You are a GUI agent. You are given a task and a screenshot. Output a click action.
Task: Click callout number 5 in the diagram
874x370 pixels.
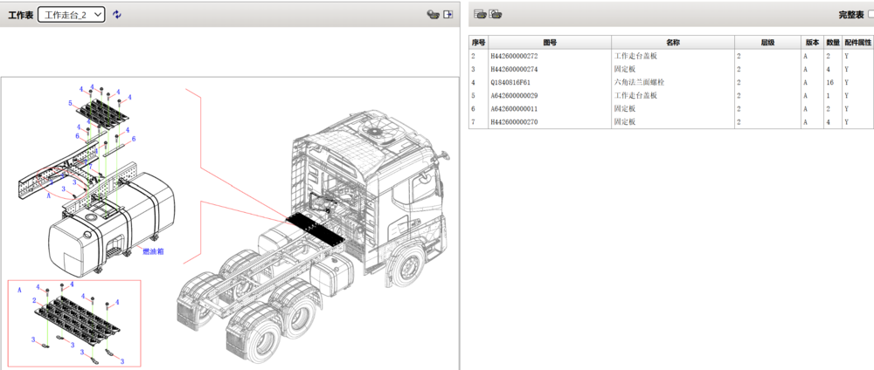pos(70,103)
